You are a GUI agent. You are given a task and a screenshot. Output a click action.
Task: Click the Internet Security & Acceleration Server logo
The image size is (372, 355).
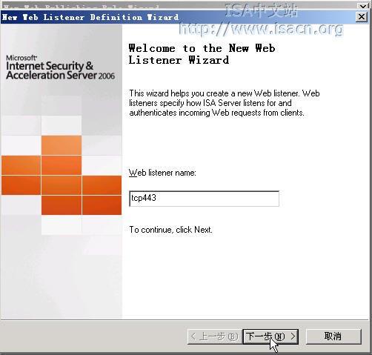pyautogui.click(x=60, y=70)
